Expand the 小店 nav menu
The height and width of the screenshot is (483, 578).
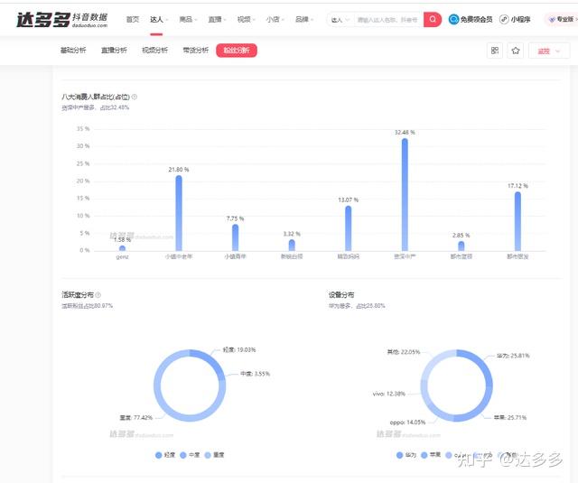pyautogui.click(x=275, y=19)
